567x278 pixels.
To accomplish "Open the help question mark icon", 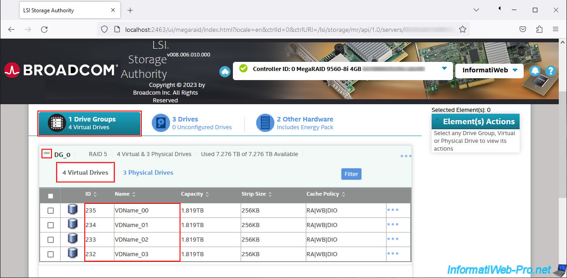I will (551, 71).
